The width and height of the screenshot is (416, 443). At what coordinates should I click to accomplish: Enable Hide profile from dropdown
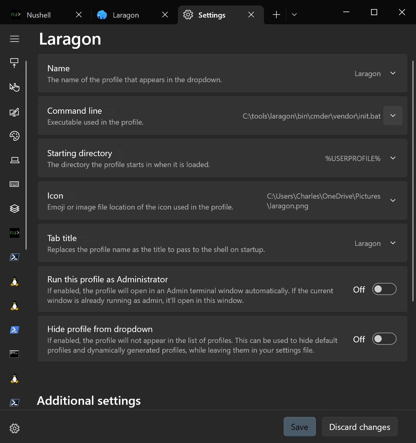tap(384, 339)
